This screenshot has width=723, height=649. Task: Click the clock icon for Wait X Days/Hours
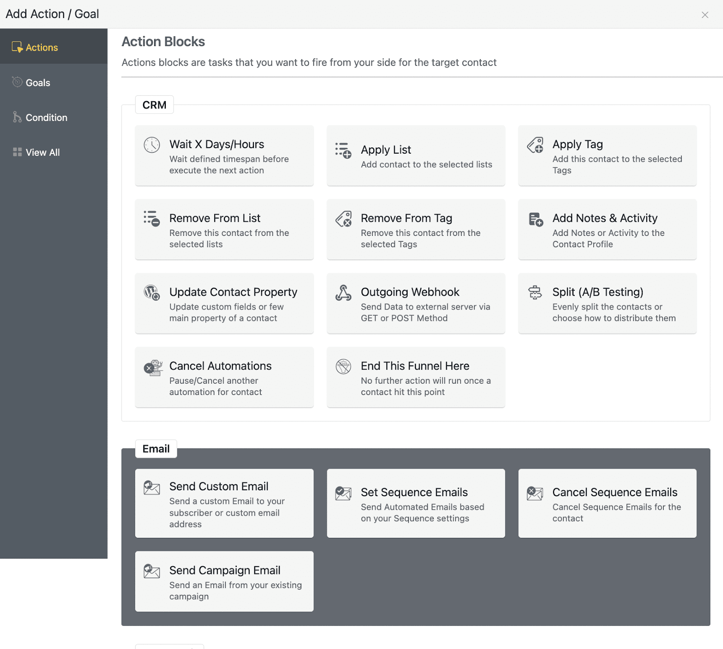pyautogui.click(x=152, y=145)
